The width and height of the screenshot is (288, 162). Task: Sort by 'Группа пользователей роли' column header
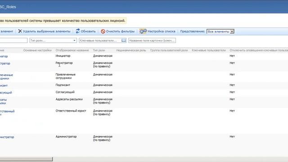tap(169, 50)
